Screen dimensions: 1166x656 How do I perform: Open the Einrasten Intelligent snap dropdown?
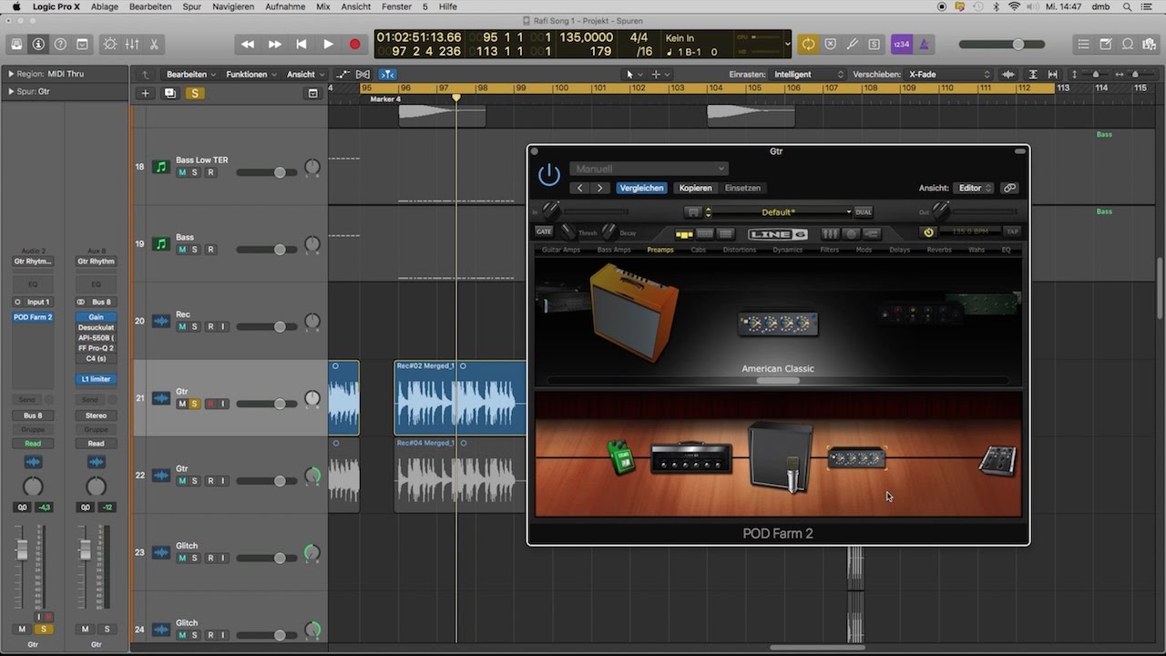coord(808,75)
